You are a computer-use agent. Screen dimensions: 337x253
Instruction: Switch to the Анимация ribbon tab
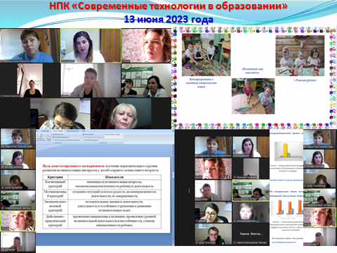click(x=45, y=131)
